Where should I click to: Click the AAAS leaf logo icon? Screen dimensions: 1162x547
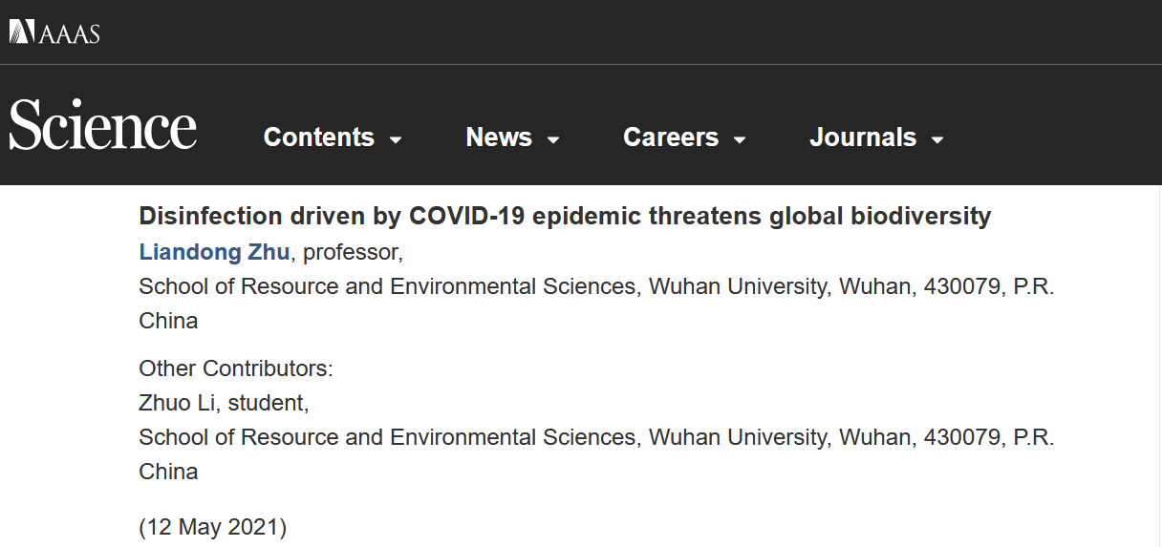pyautogui.click(x=22, y=32)
